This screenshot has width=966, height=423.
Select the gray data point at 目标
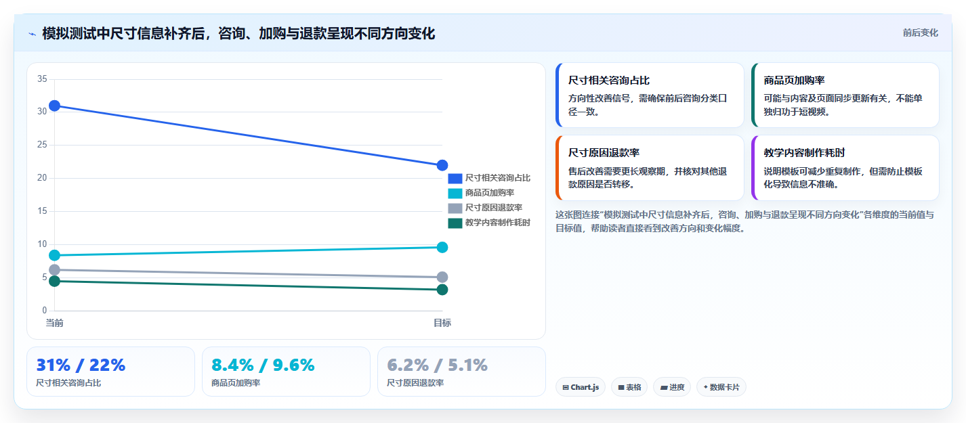point(442,277)
